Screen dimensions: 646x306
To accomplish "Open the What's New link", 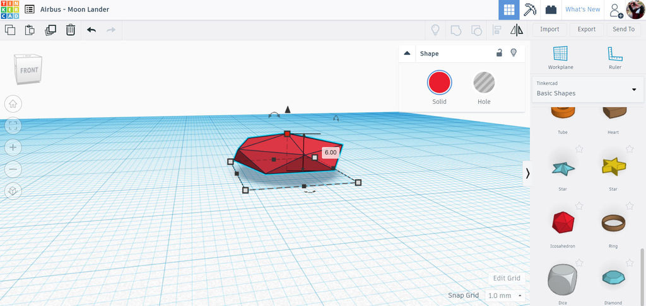I will pos(582,9).
